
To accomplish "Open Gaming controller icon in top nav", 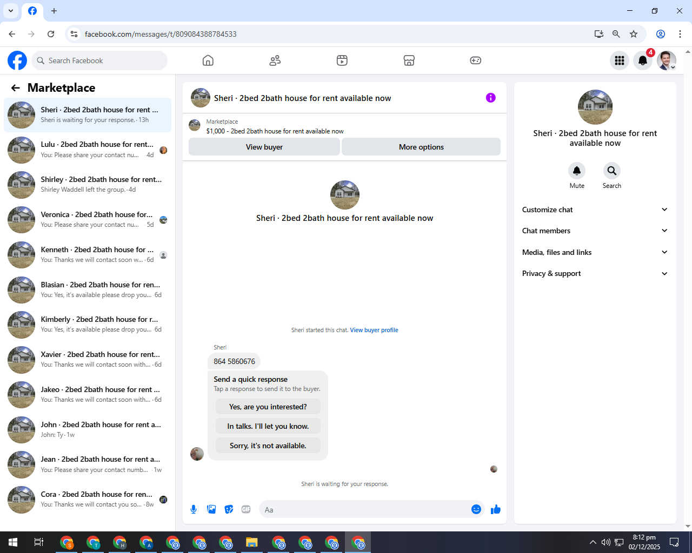I will pyautogui.click(x=476, y=60).
